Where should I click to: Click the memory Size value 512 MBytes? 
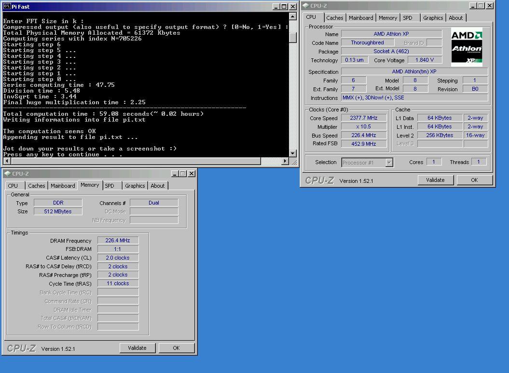coord(58,211)
